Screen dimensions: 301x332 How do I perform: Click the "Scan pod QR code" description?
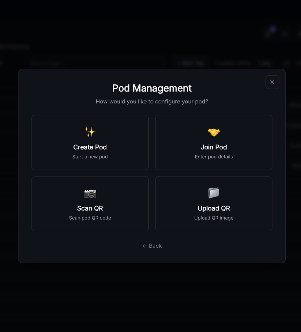(90, 218)
